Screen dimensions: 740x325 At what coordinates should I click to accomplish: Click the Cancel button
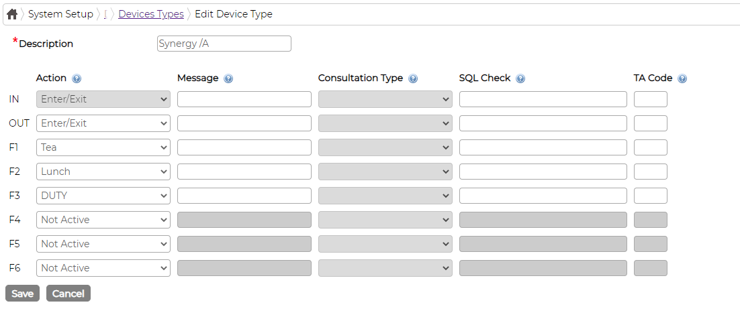tap(68, 294)
